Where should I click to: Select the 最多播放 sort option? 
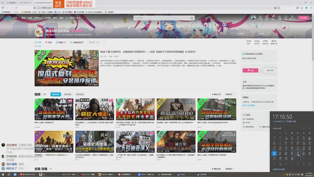[x=68, y=94]
